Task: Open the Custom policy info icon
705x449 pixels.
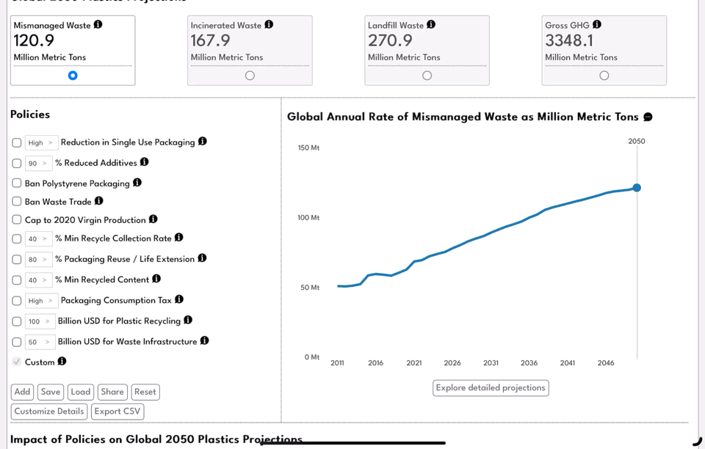Action: (61, 361)
